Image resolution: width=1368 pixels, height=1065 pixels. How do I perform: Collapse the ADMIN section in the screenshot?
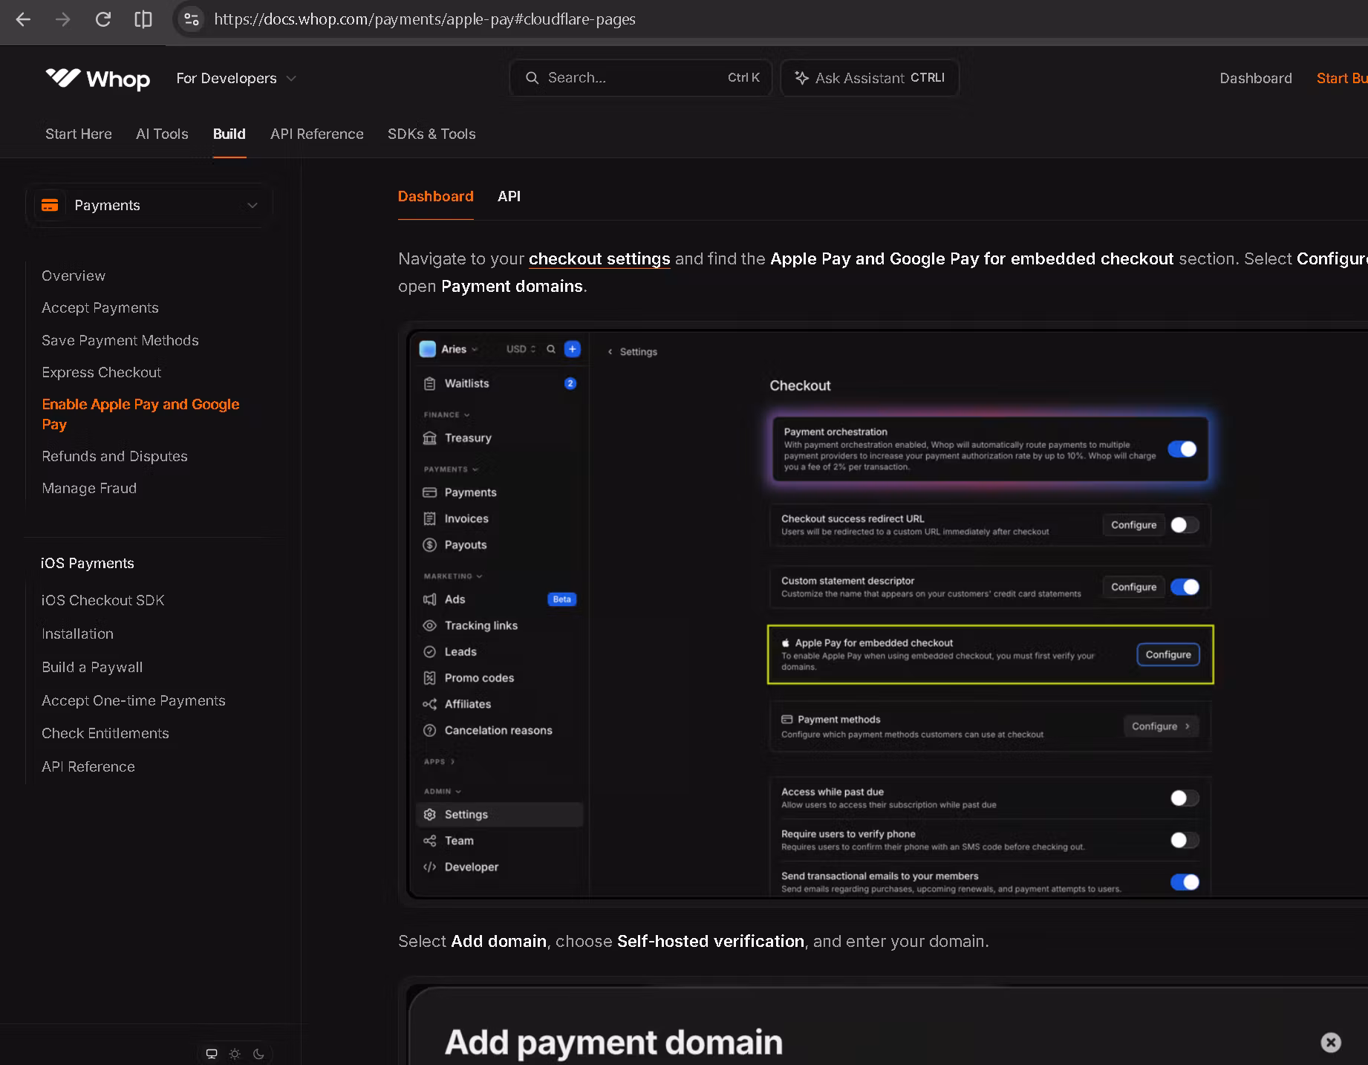pyautogui.click(x=443, y=791)
